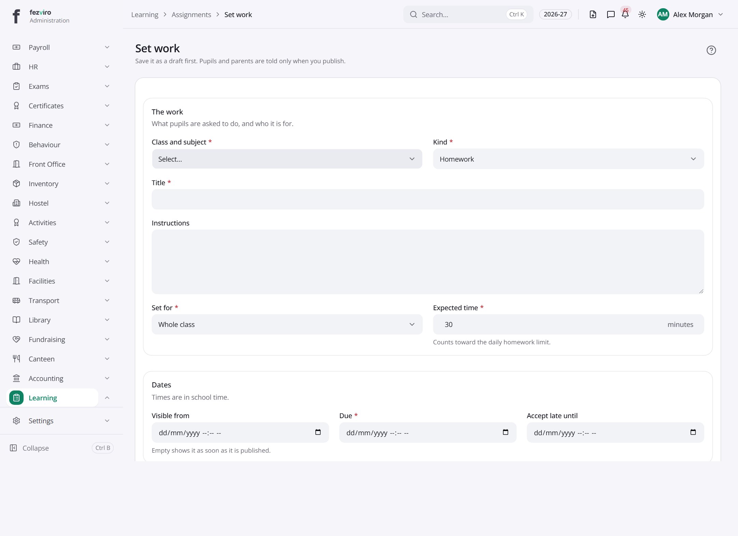Open the chat messages icon
The height and width of the screenshot is (536, 738).
pos(611,14)
